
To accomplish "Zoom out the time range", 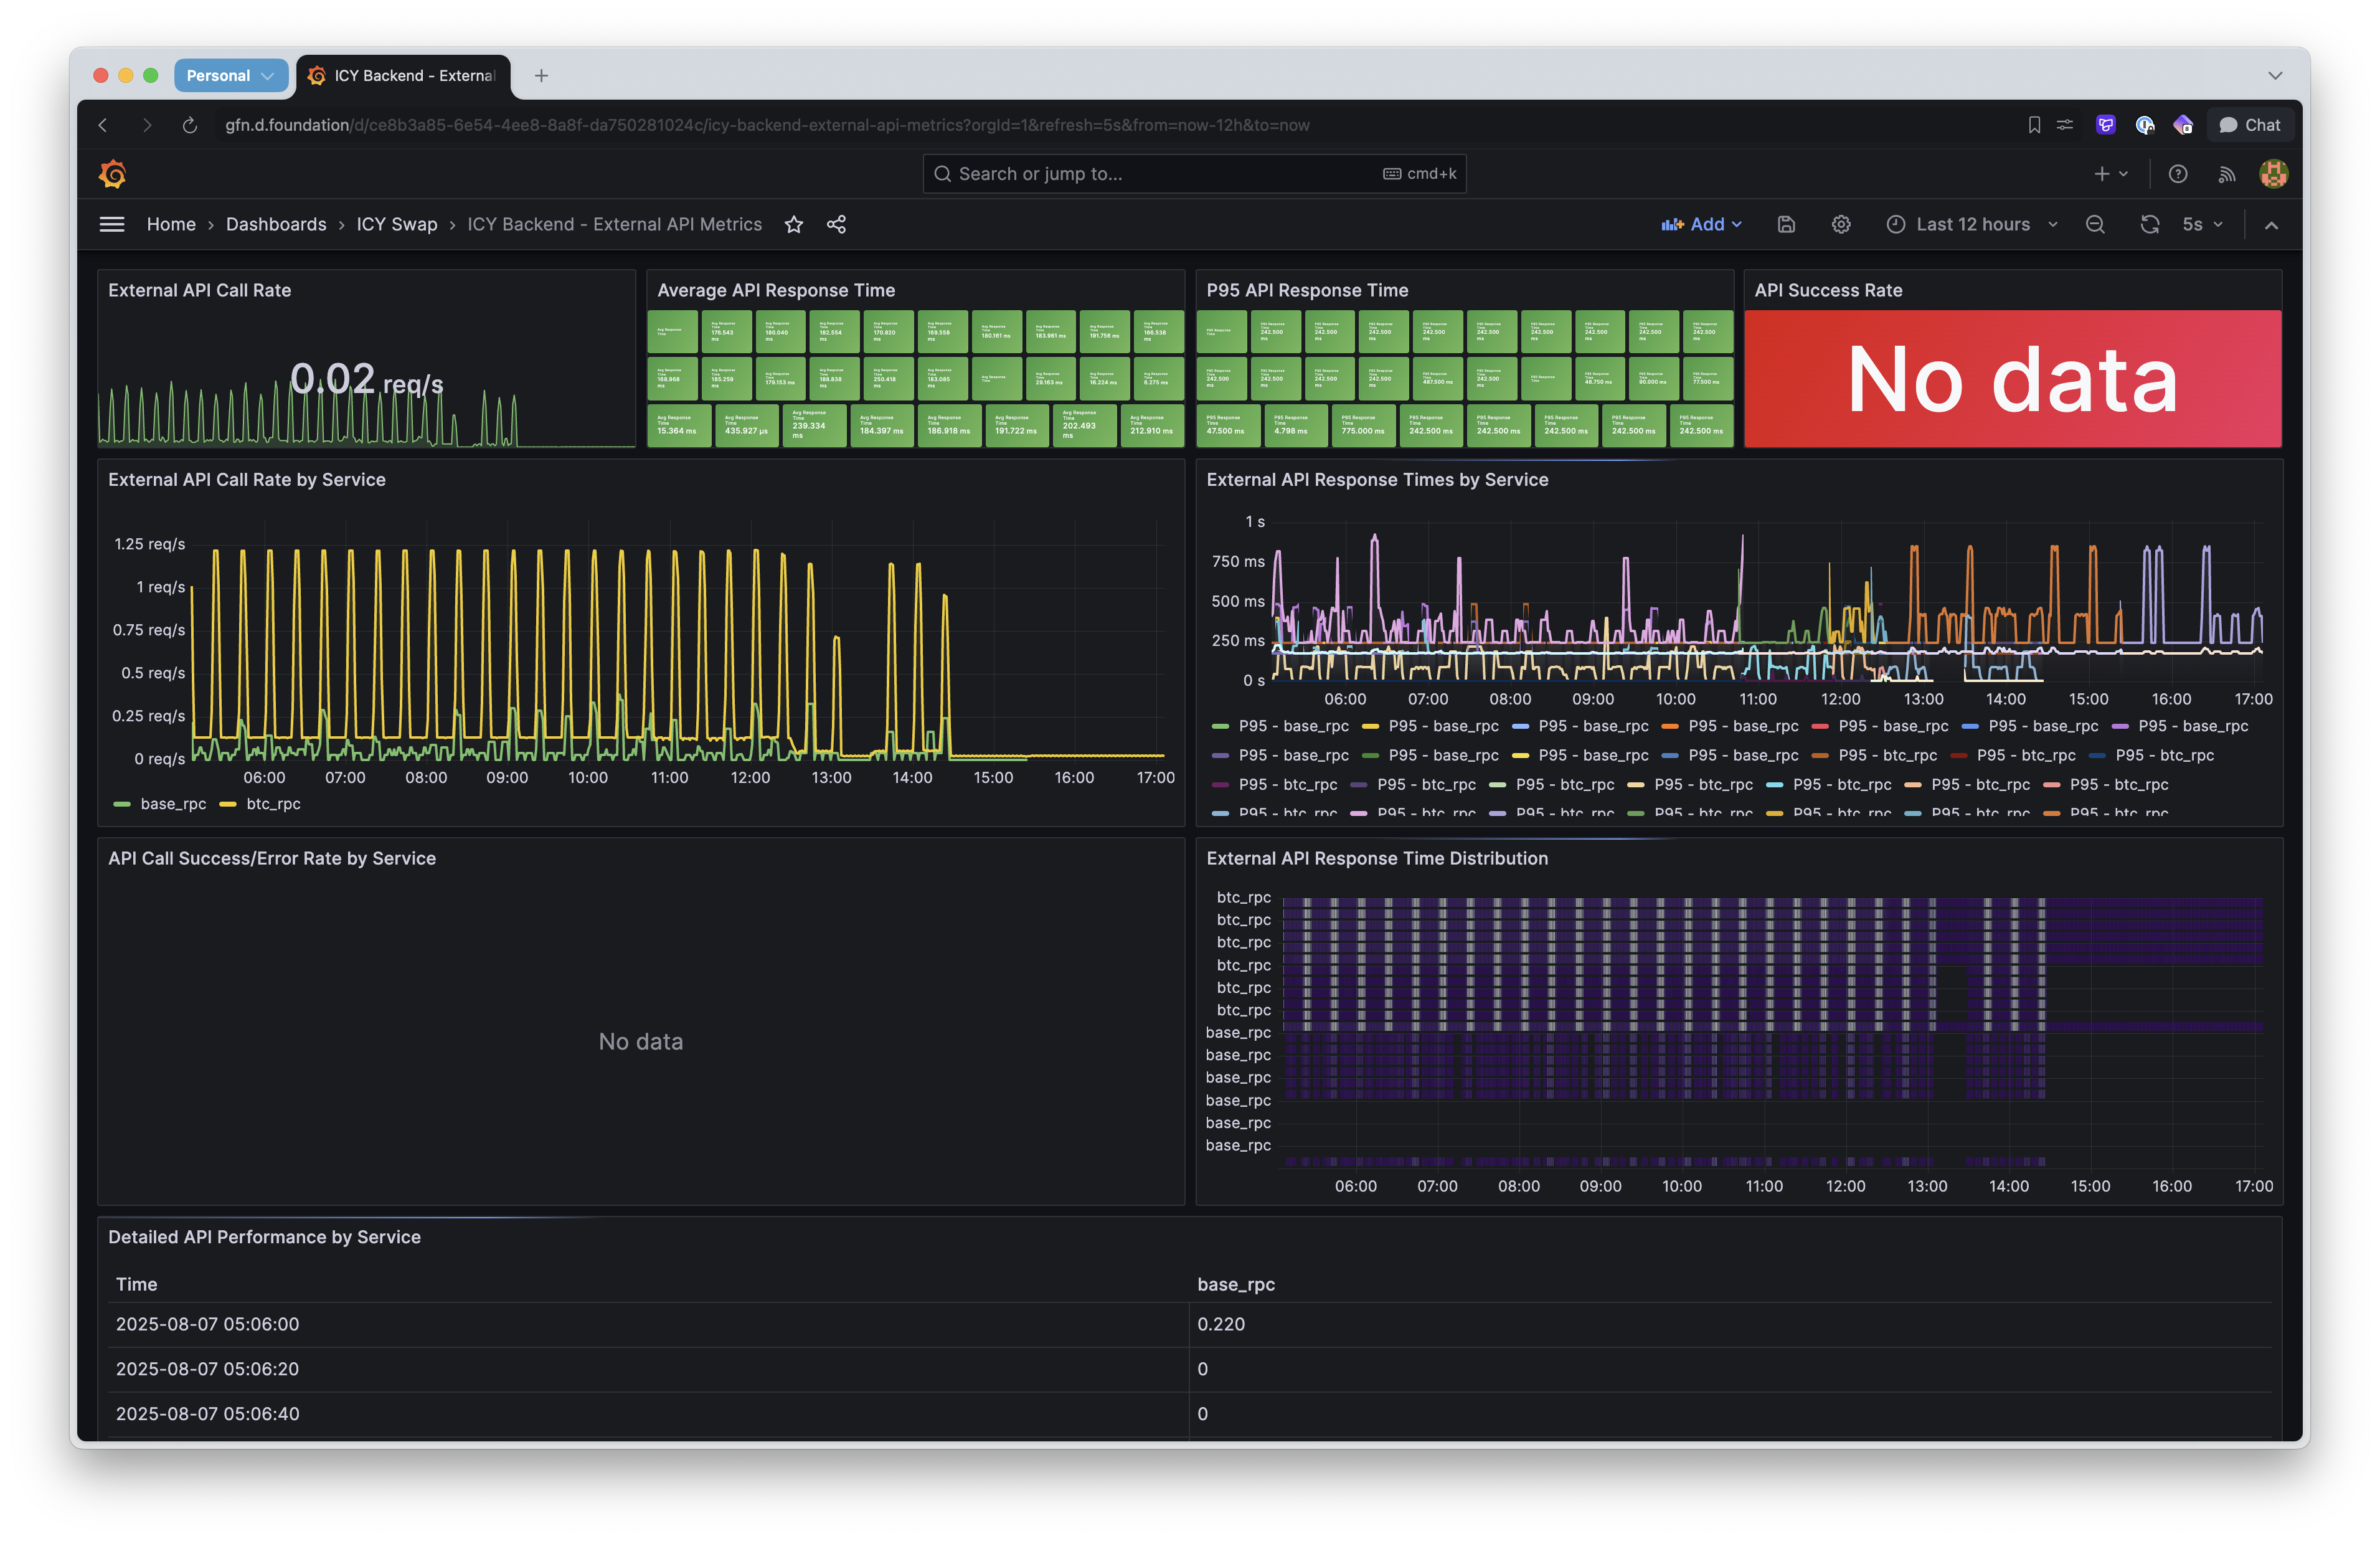I will pyautogui.click(x=2095, y=225).
